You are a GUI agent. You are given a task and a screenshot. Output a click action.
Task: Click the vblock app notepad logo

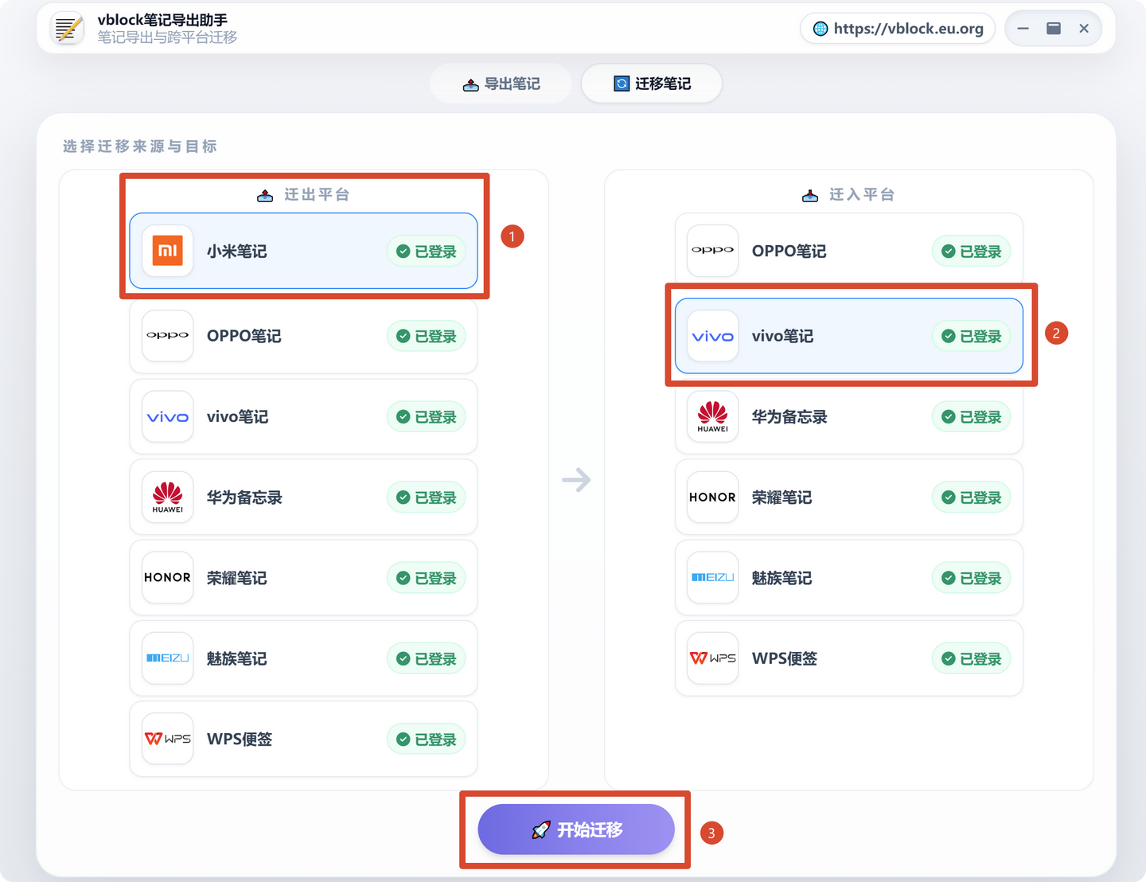tap(68, 29)
